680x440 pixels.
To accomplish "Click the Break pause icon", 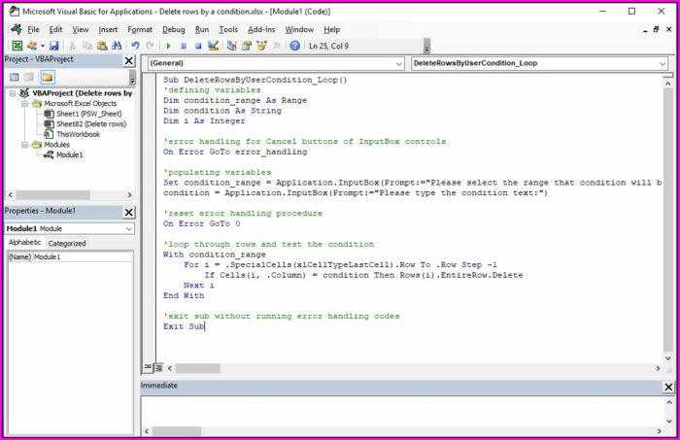I will [x=184, y=46].
